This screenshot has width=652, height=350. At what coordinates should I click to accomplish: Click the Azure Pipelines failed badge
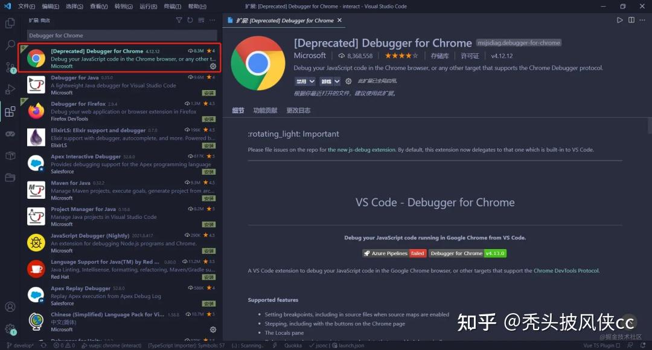[394, 253]
